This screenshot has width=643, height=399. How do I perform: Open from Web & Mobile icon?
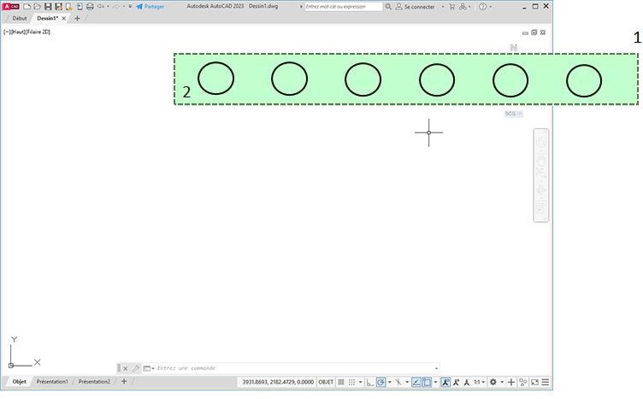(x=69, y=7)
